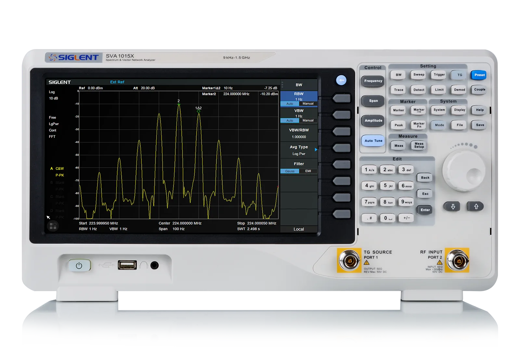Click the Amplitude button

click(373, 121)
